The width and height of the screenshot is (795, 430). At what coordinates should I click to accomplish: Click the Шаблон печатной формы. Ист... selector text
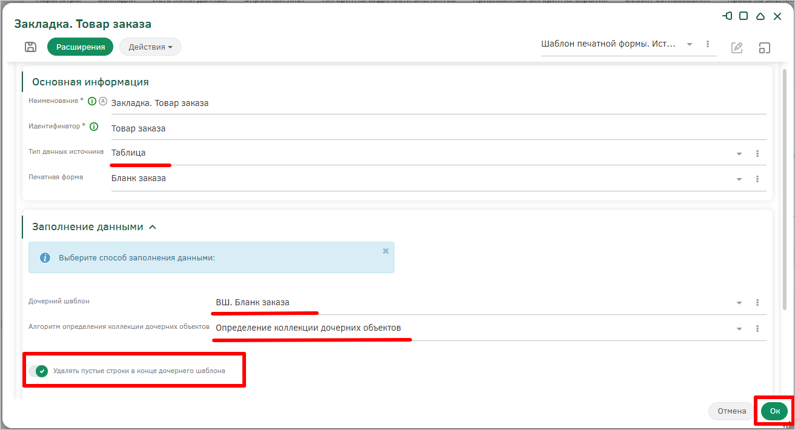pyautogui.click(x=608, y=44)
